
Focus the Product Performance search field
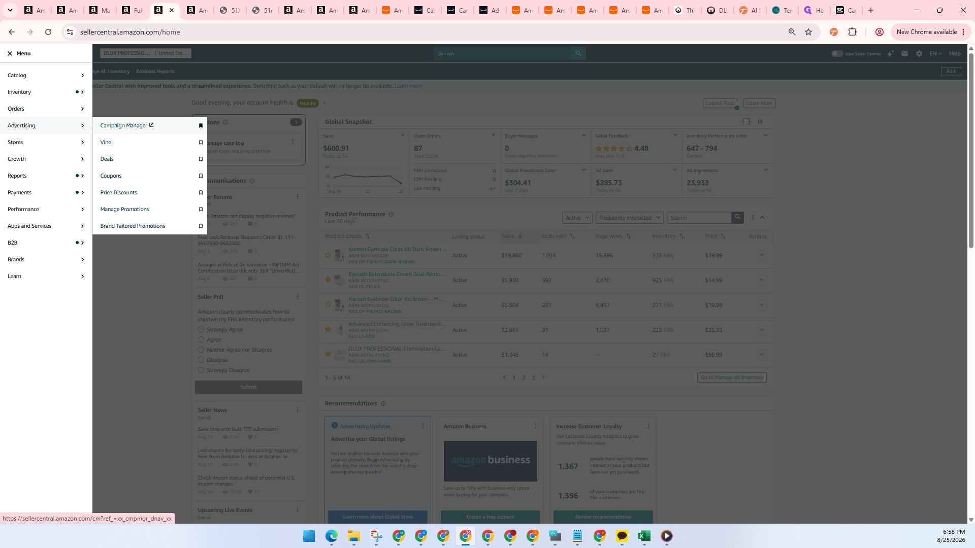(699, 218)
